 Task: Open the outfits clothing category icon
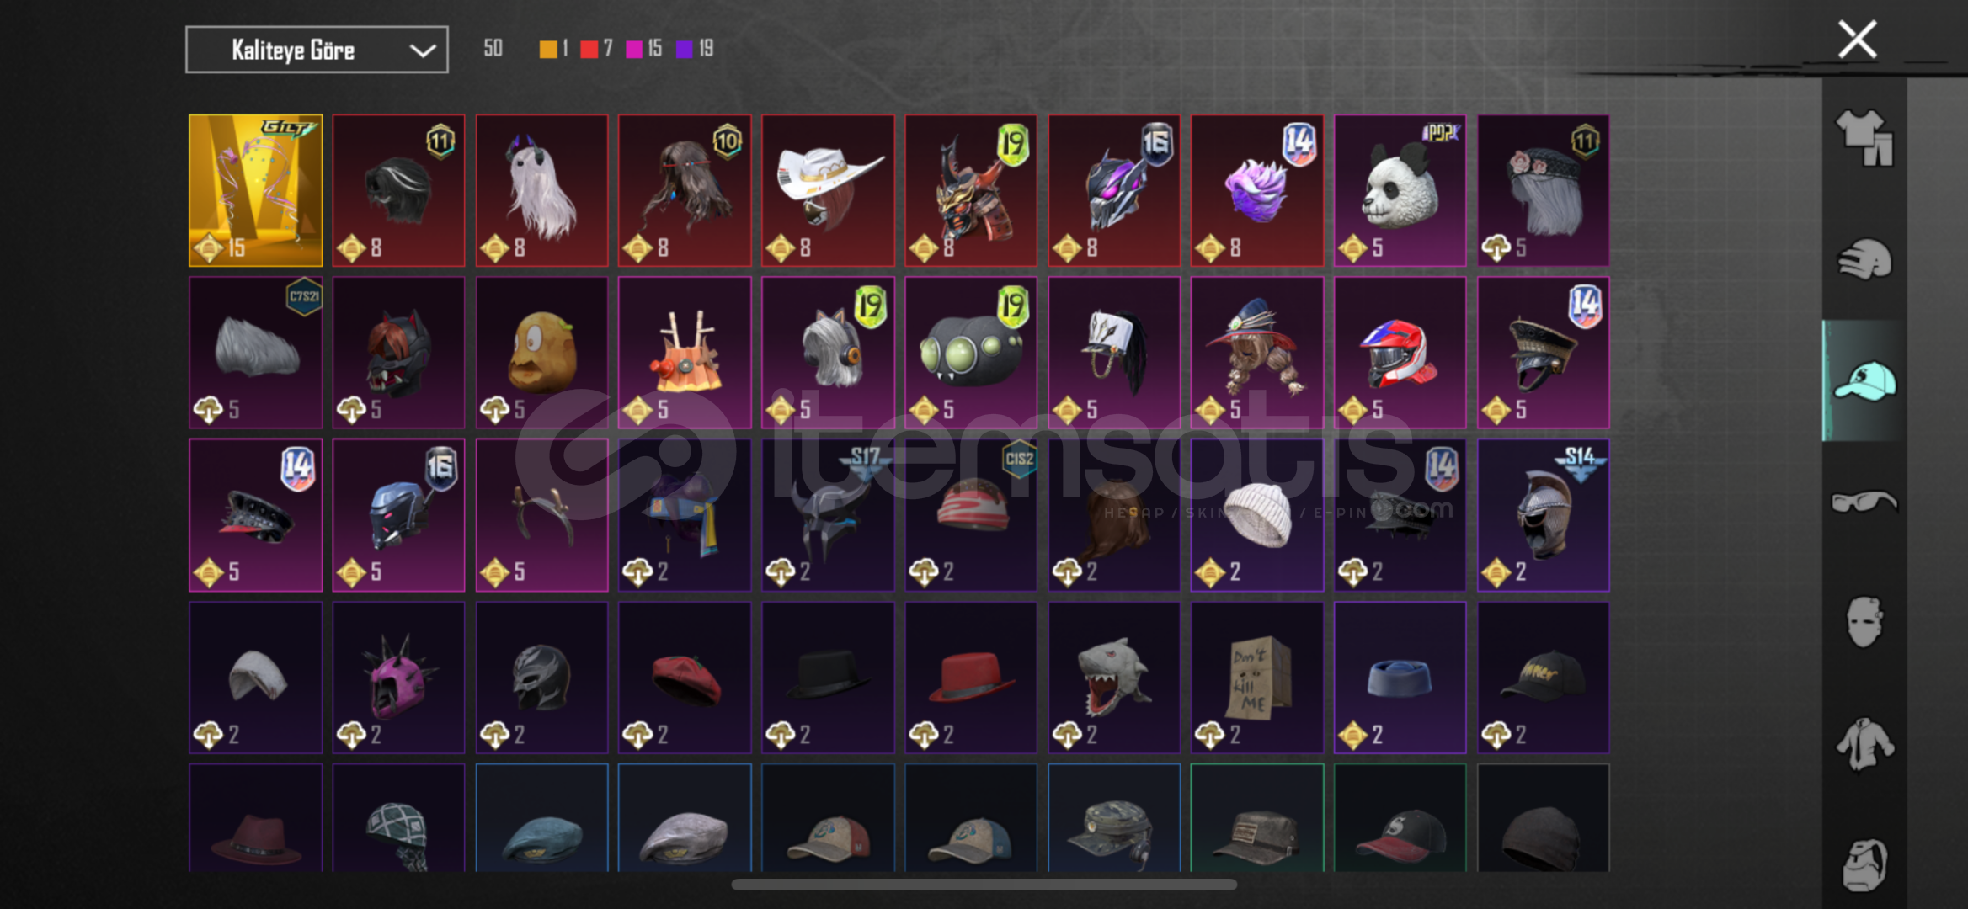tap(1864, 138)
